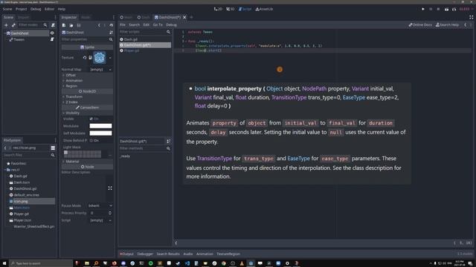This screenshot has height=267, width=476.
Task: Open the AssetLib workspace
Action: point(264,9)
